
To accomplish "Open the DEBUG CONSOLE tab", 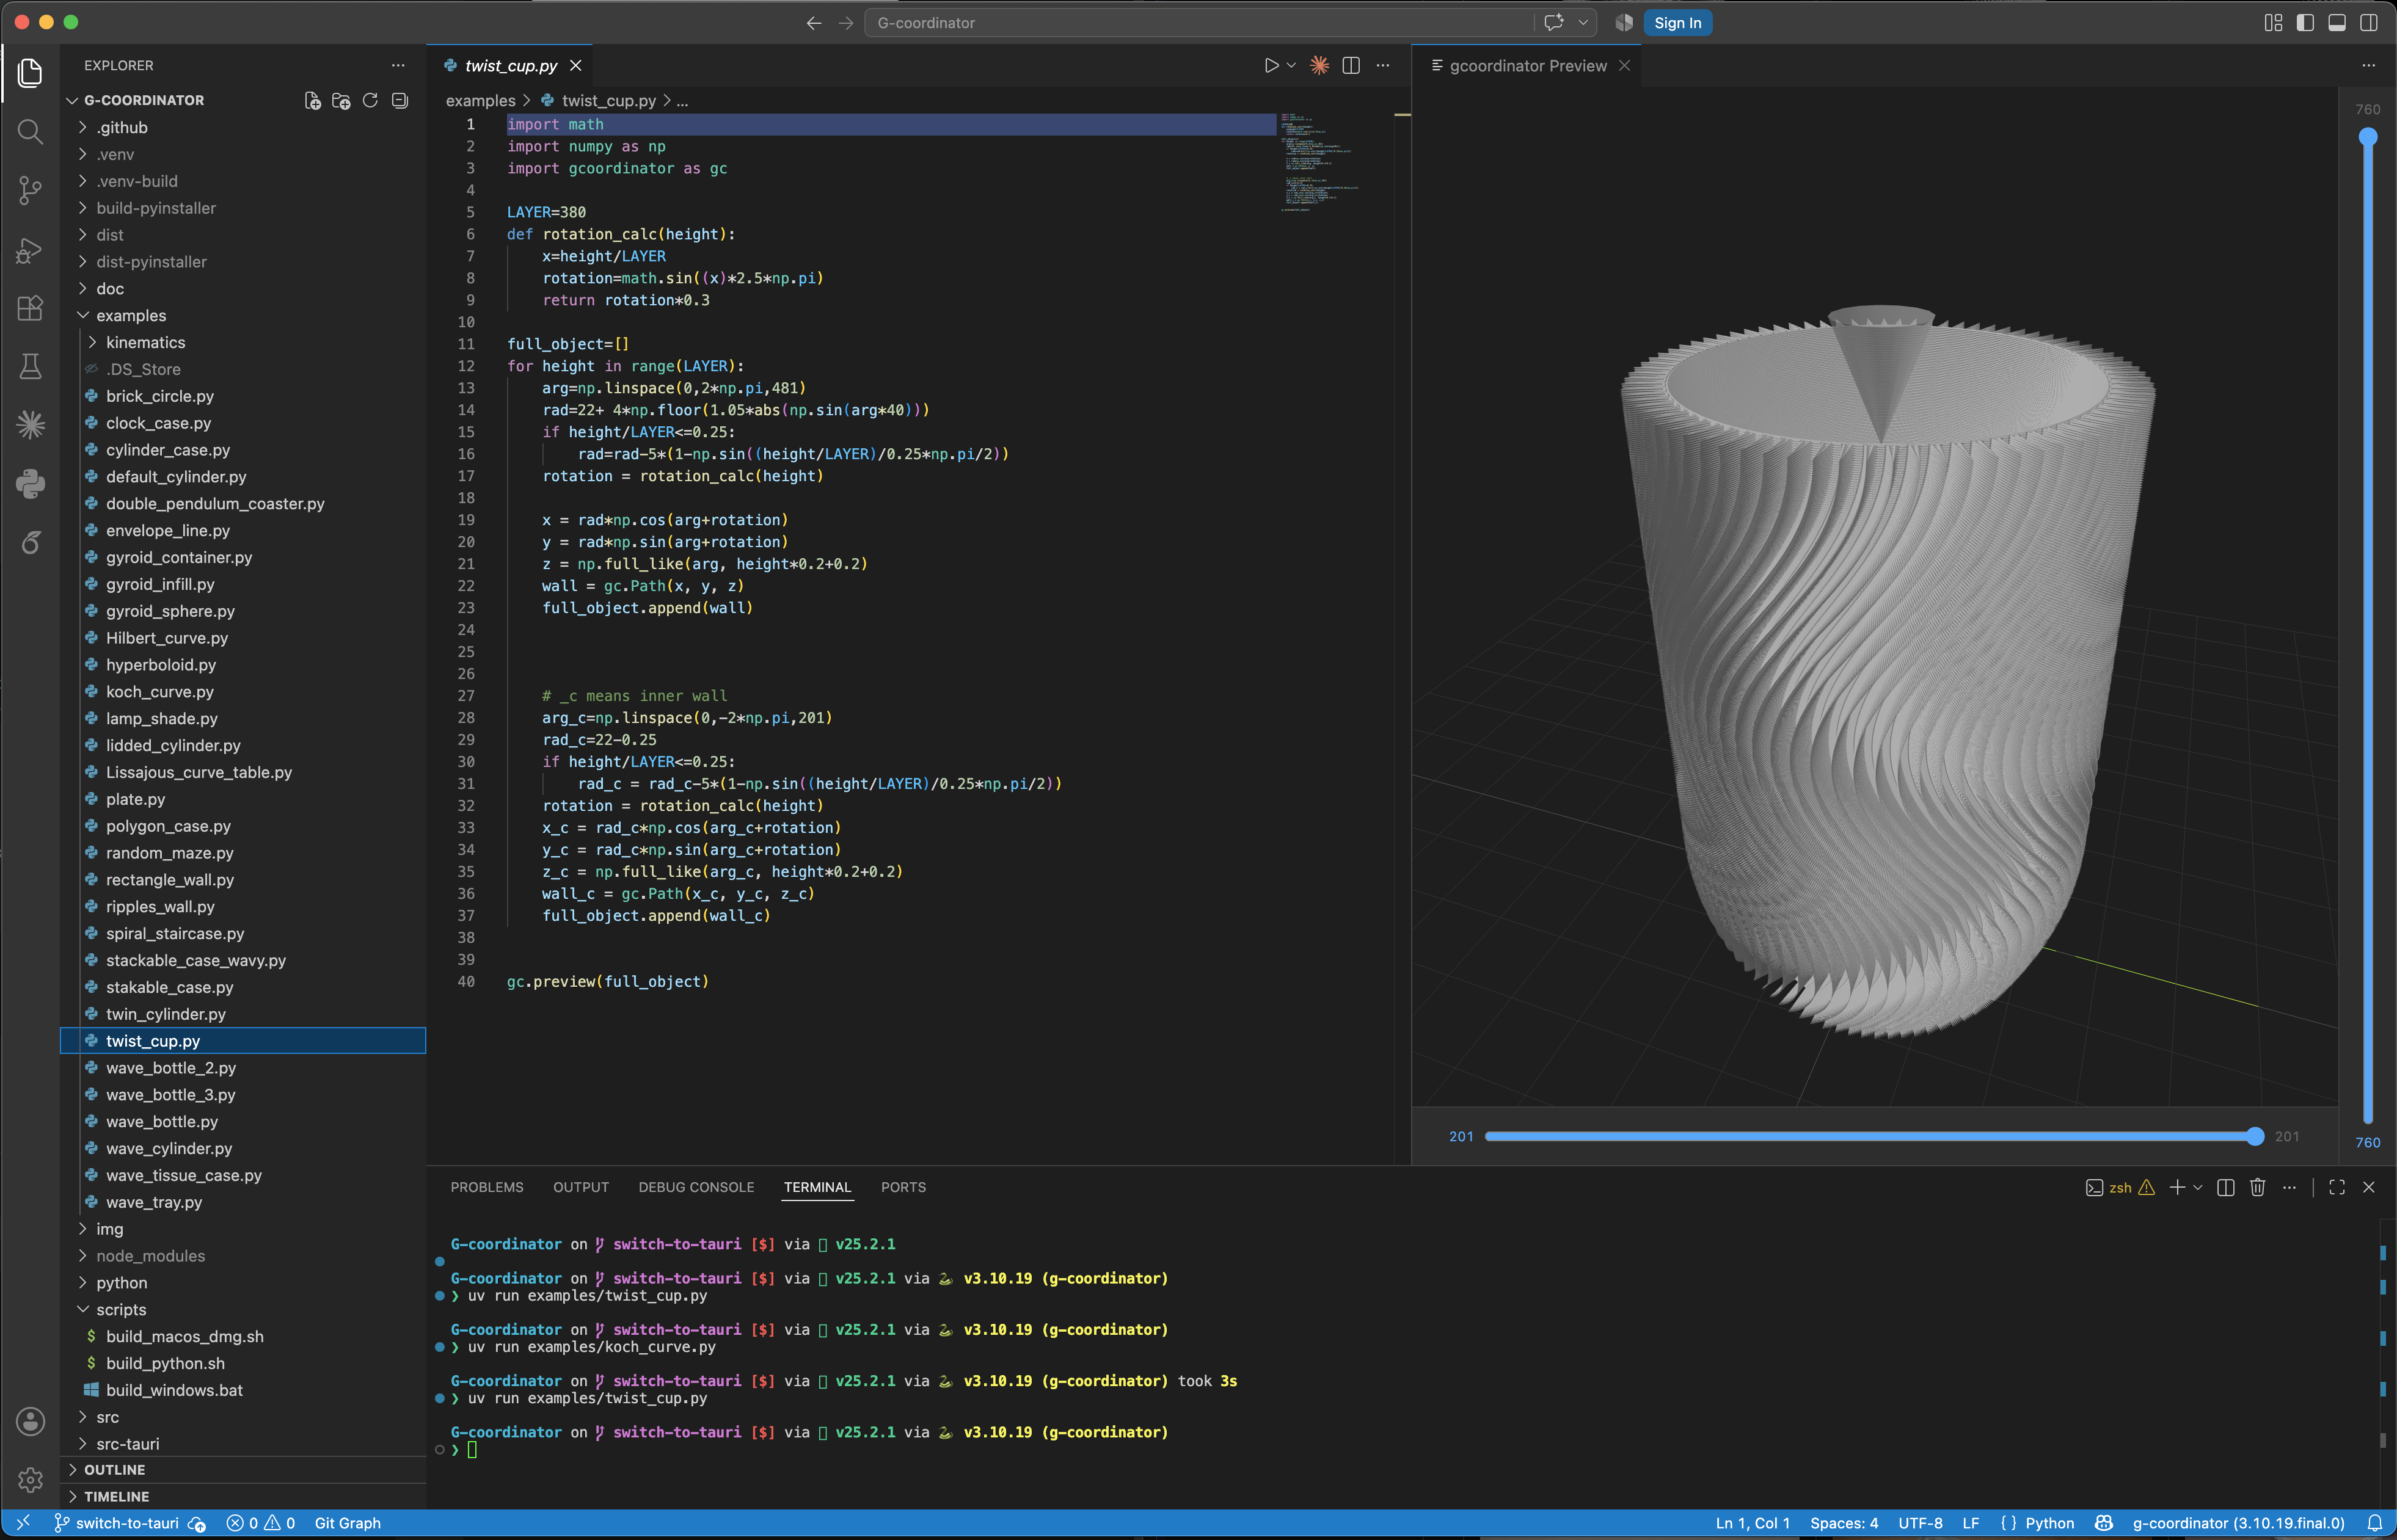I will click(696, 1187).
